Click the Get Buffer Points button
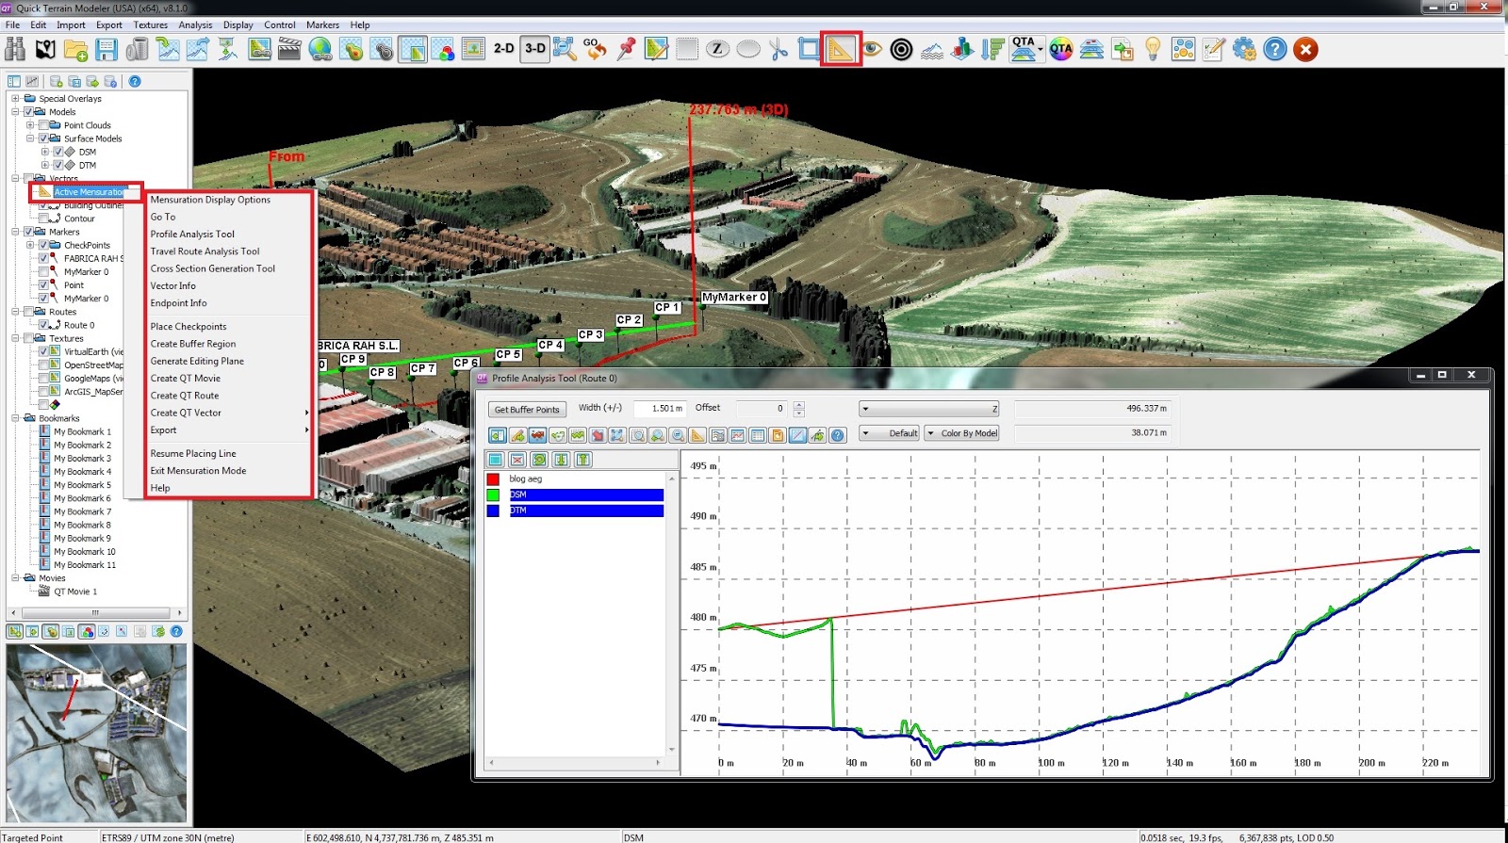Image resolution: width=1508 pixels, height=843 pixels. click(527, 409)
